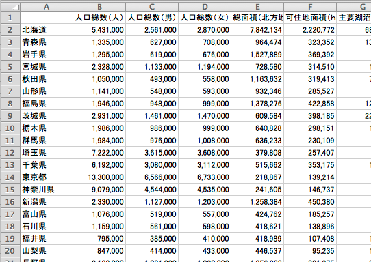Select row 1 header

[10, 18]
